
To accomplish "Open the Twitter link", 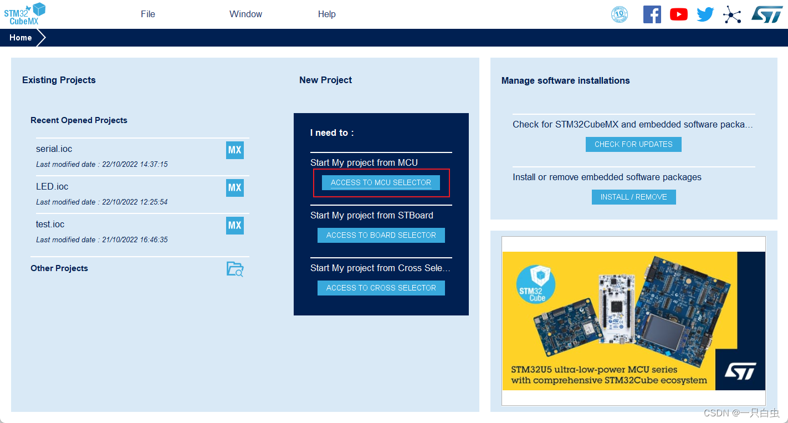I will [705, 14].
